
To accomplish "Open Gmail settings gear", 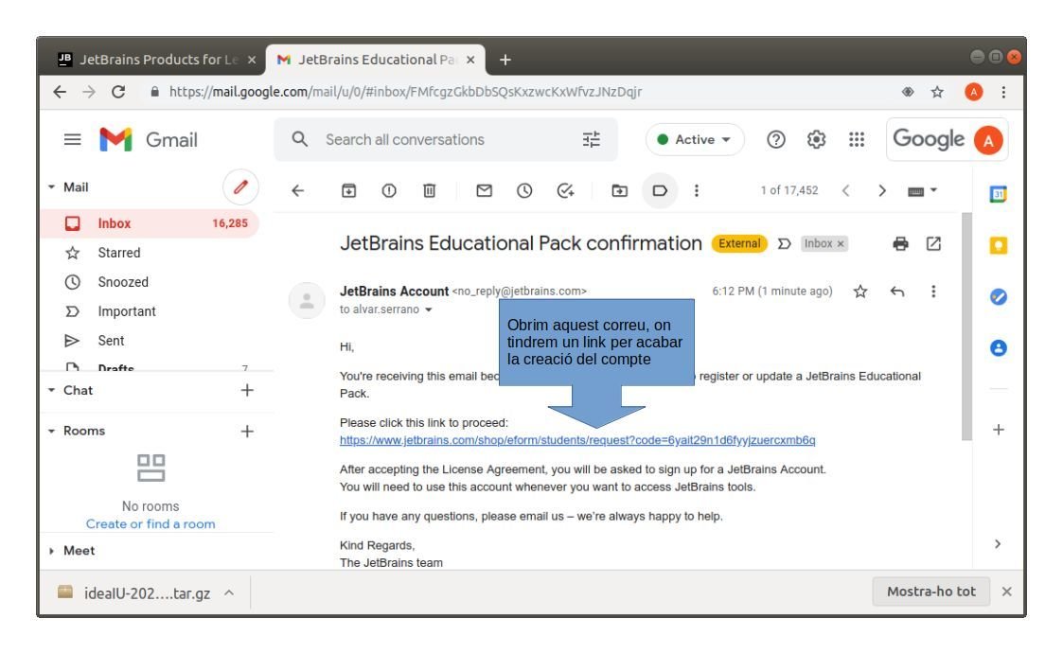I will click(816, 140).
